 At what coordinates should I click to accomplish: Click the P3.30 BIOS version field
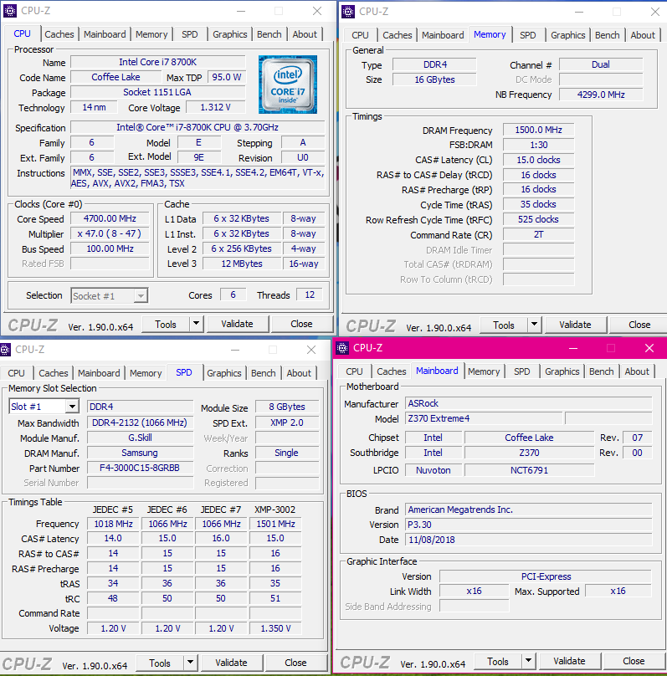pos(529,525)
